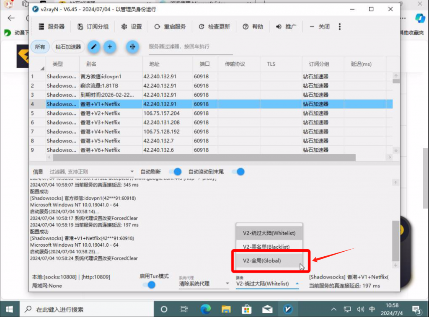
Task: Select server 香港+V5+Netflix row
Action: tap(211, 141)
